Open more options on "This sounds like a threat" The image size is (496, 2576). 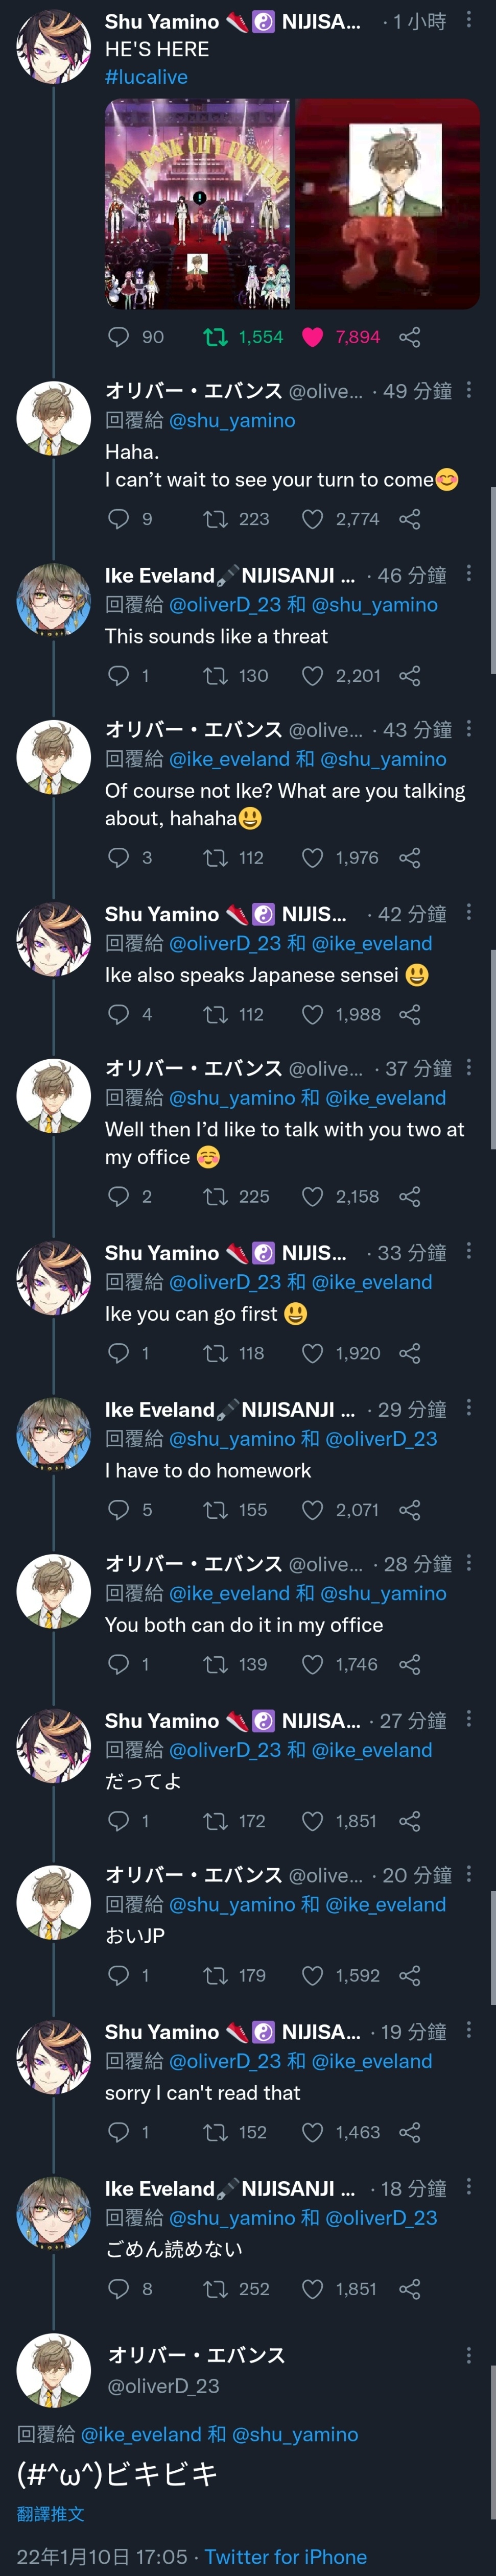[468, 574]
